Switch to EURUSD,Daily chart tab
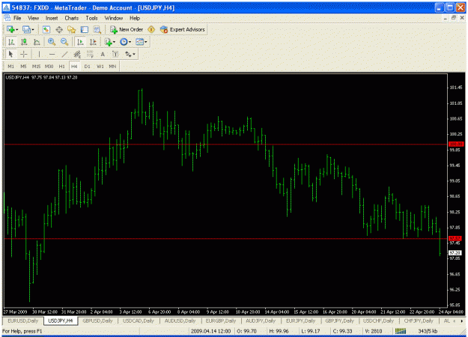Viewport: 468px width, 337px height. [23, 321]
